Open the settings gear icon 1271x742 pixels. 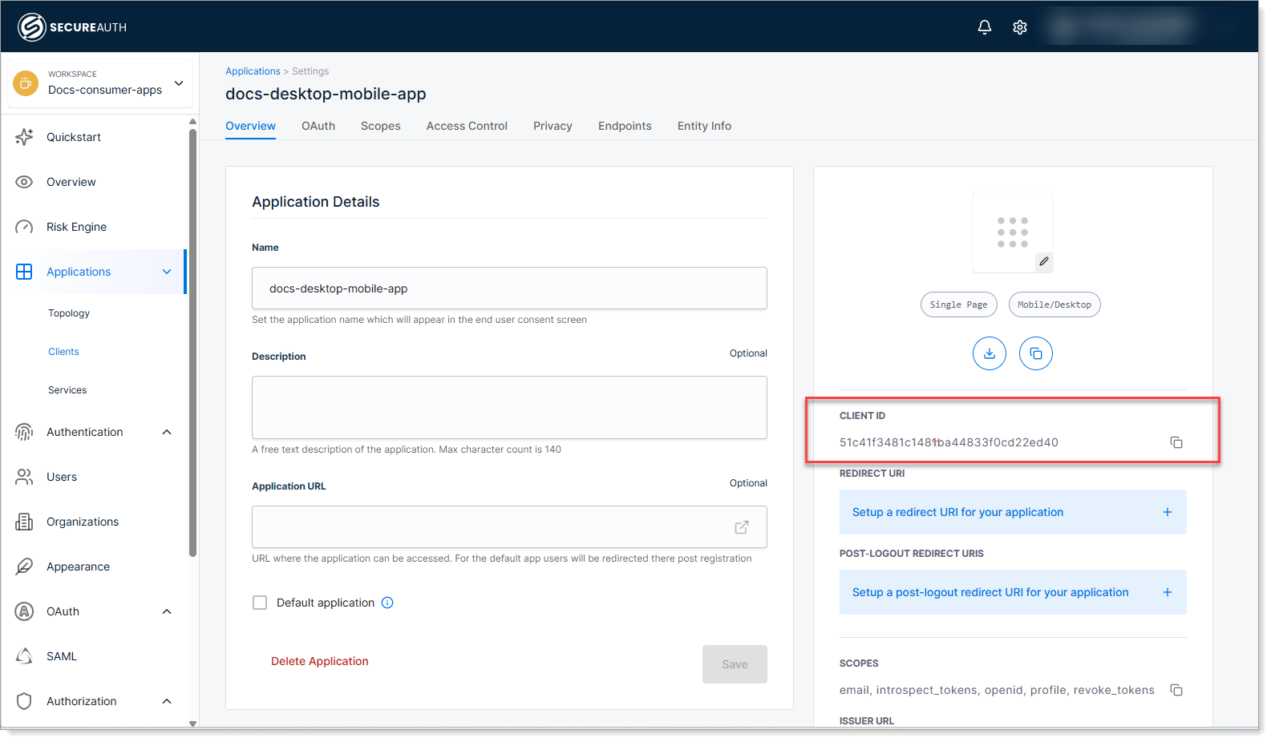1019,27
